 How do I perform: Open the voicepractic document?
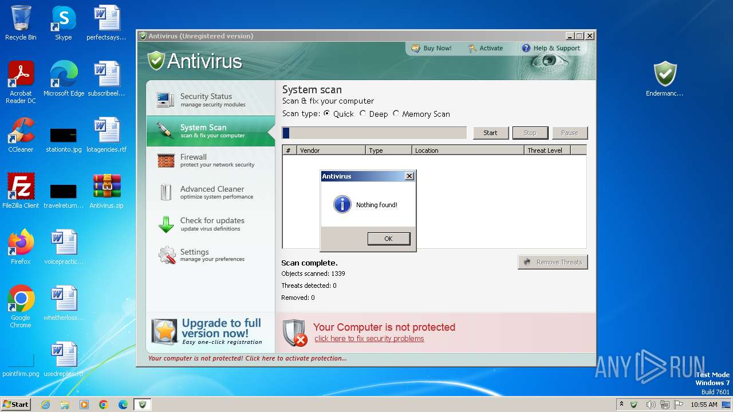point(64,247)
